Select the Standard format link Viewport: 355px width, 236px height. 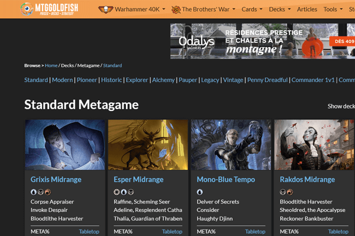click(x=36, y=80)
